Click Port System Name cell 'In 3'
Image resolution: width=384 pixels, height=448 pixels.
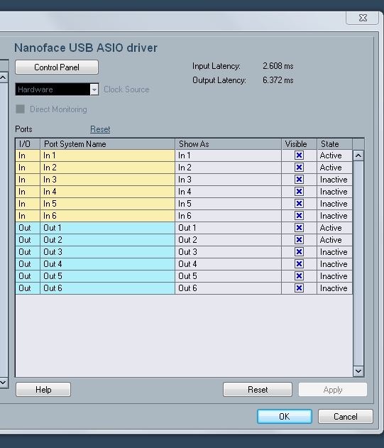pyautogui.click(x=107, y=180)
